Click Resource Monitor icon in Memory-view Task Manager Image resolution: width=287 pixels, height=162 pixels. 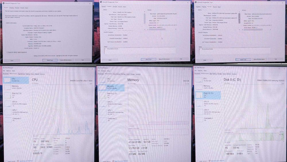pyautogui.click(x=113, y=161)
